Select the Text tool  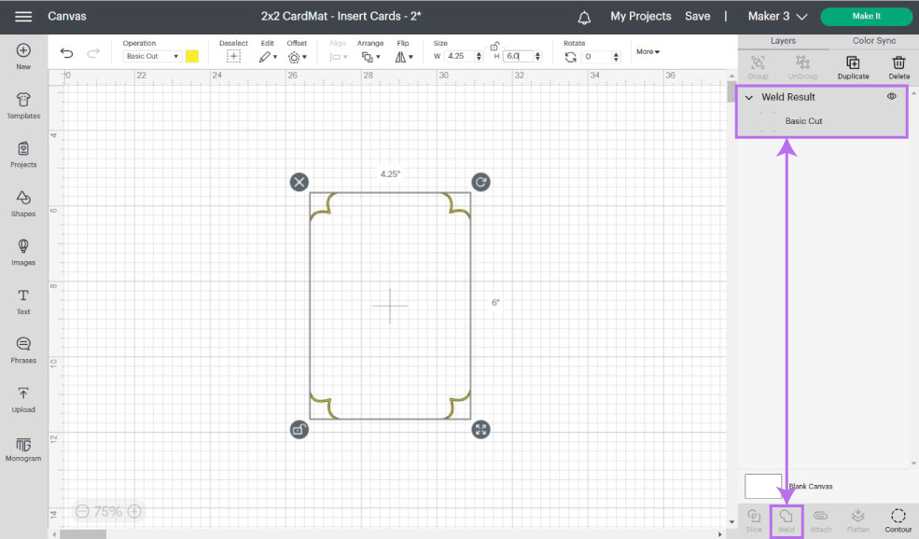pyautogui.click(x=23, y=301)
